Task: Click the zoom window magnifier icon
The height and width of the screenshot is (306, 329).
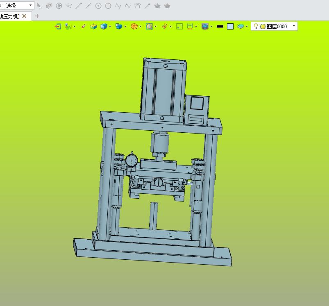Action: pyautogui.click(x=149, y=27)
